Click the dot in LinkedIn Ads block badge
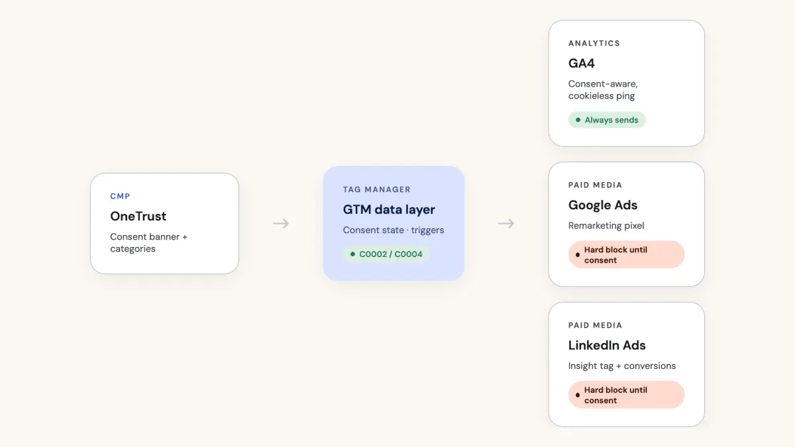This screenshot has height=447, width=795. click(578, 395)
